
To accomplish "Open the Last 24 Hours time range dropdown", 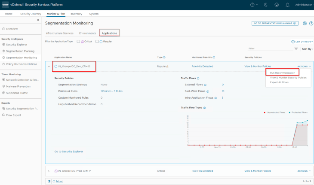I will coord(302,42).
